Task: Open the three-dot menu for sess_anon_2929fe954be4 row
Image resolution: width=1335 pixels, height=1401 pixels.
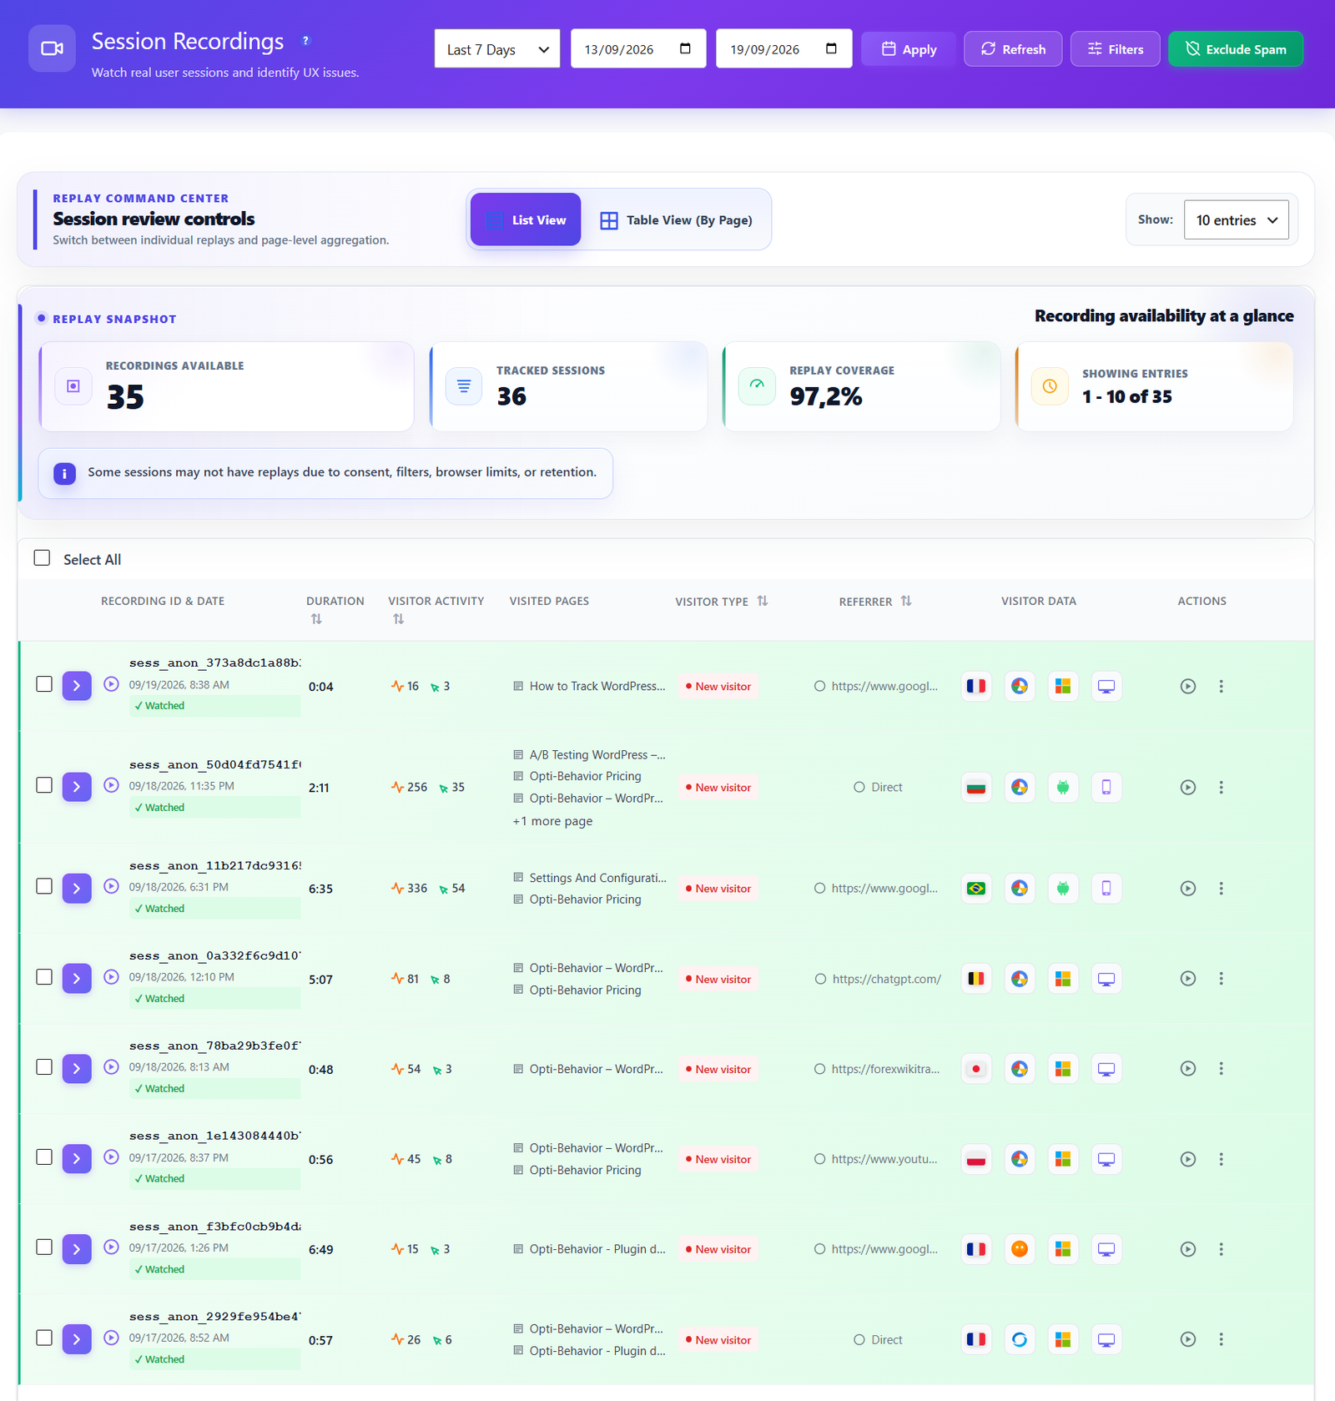Action: coord(1221,1339)
